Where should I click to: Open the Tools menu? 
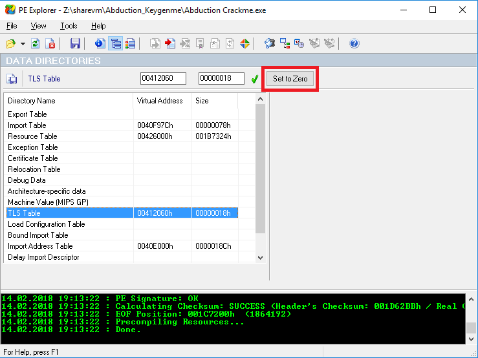pyautogui.click(x=69, y=26)
